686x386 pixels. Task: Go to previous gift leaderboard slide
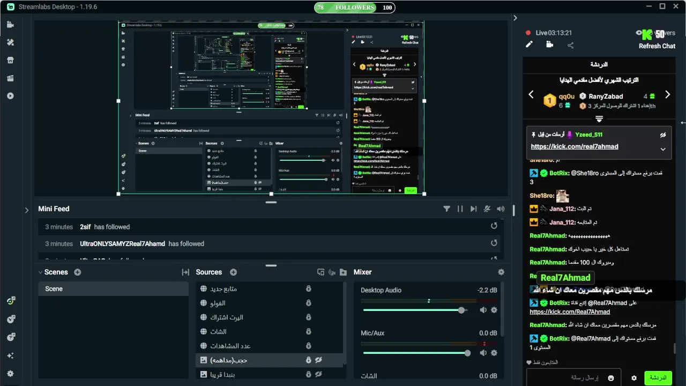pyautogui.click(x=531, y=95)
